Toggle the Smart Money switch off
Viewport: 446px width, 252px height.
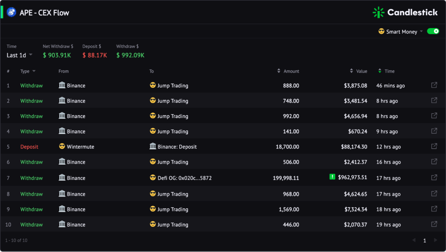point(433,31)
